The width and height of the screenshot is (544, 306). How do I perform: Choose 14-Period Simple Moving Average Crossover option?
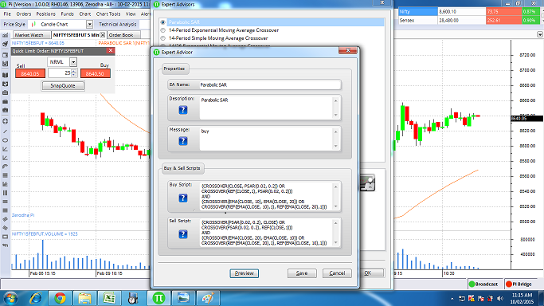click(162, 38)
